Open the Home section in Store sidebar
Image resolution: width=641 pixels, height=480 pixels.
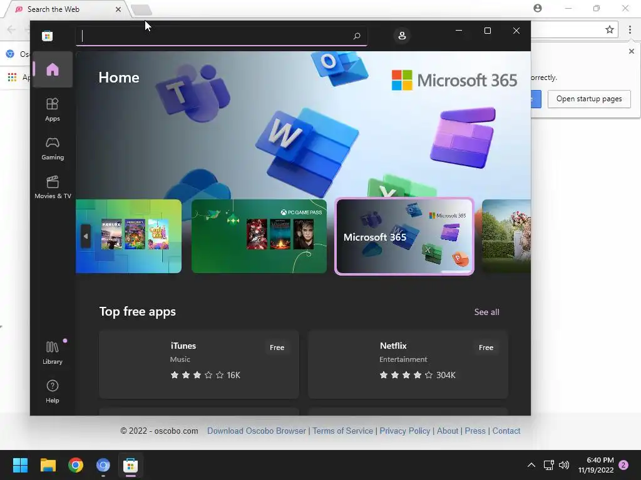(x=53, y=69)
